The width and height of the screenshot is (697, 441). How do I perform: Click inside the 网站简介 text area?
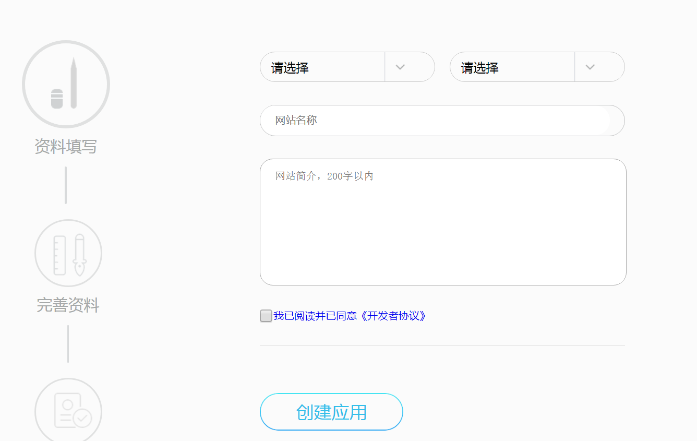coord(443,222)
